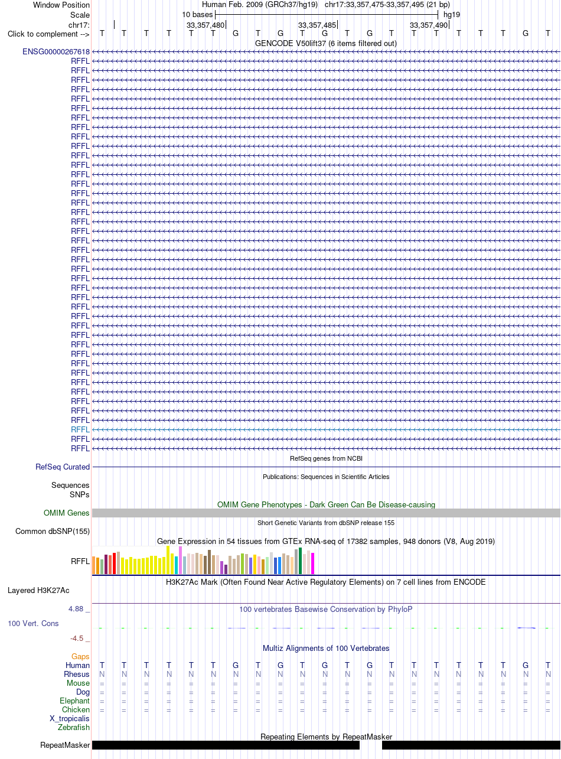The width and height of the screenshot is (561, 759).
Task: Click the Elephant alignment row label
Action: [75, 701]
